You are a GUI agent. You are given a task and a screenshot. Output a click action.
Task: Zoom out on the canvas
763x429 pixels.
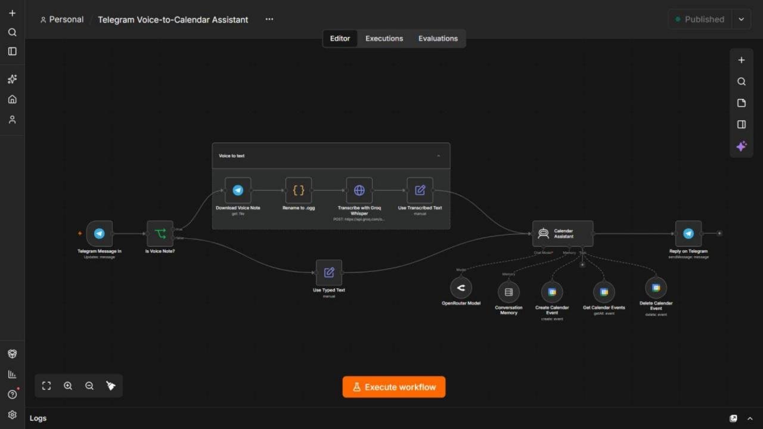tap(89, 386)
